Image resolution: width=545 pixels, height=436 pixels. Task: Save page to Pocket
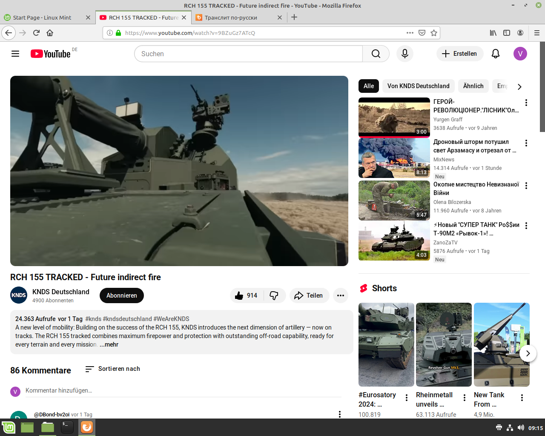click(422, 33)
